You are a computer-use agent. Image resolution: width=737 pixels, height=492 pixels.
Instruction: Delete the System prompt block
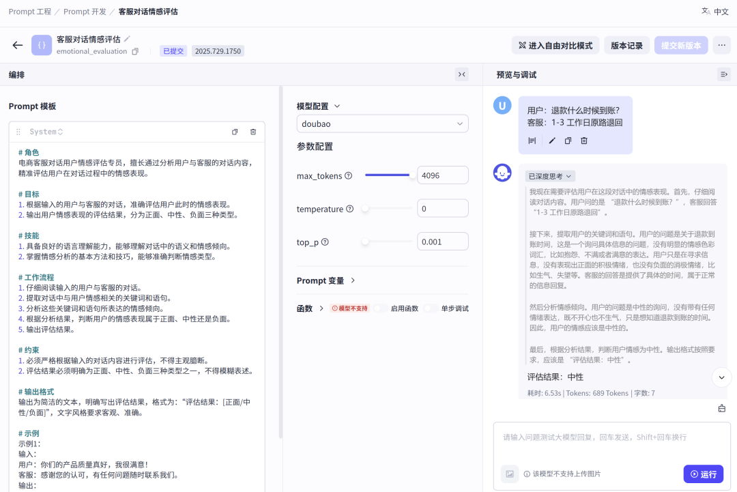pos(253,132)
